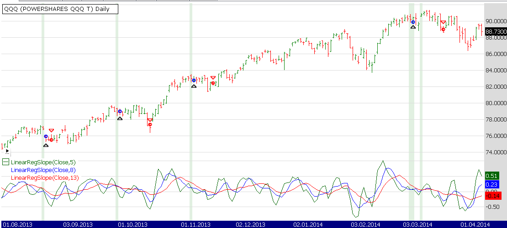Click the QQQ (POWERSHARES QQQ T) Daily title box
This screenshot has width=507, height=228.
click(60, 9)
